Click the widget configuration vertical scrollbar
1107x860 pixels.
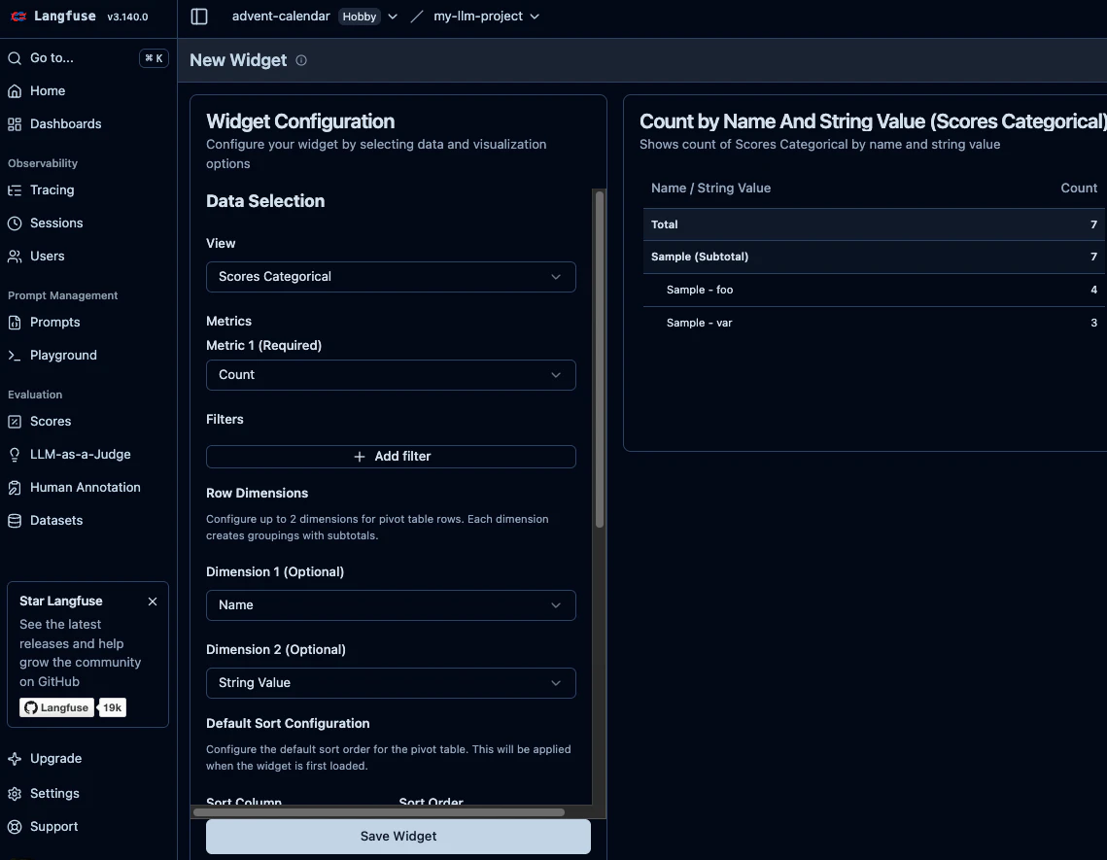[x=600, y=360]
